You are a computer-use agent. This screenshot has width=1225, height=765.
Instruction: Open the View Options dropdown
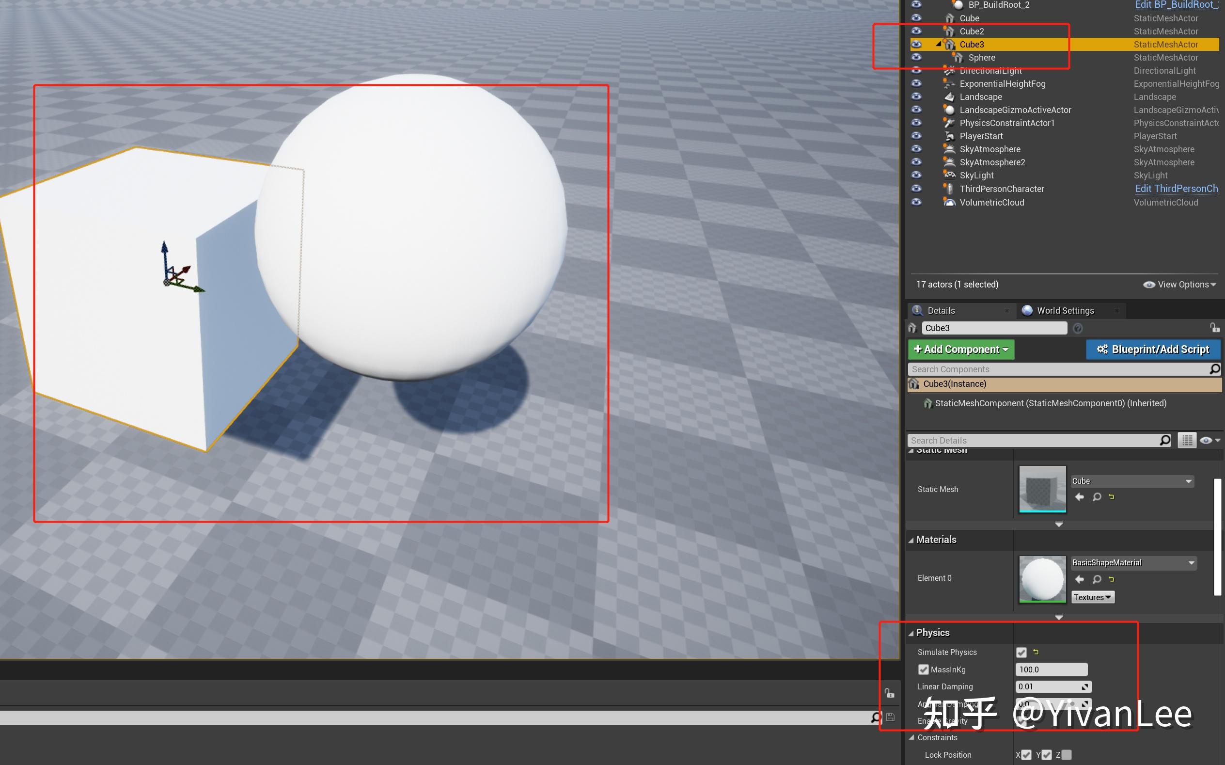[x=1179, y=285]
